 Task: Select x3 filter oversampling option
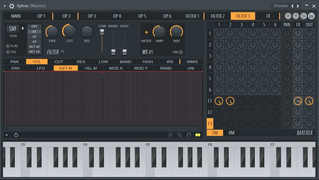point(34,41)
